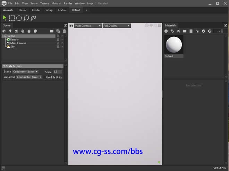
Task: Open the Main Camera dropdown in viewport
Action: click(x=88, y=26)
